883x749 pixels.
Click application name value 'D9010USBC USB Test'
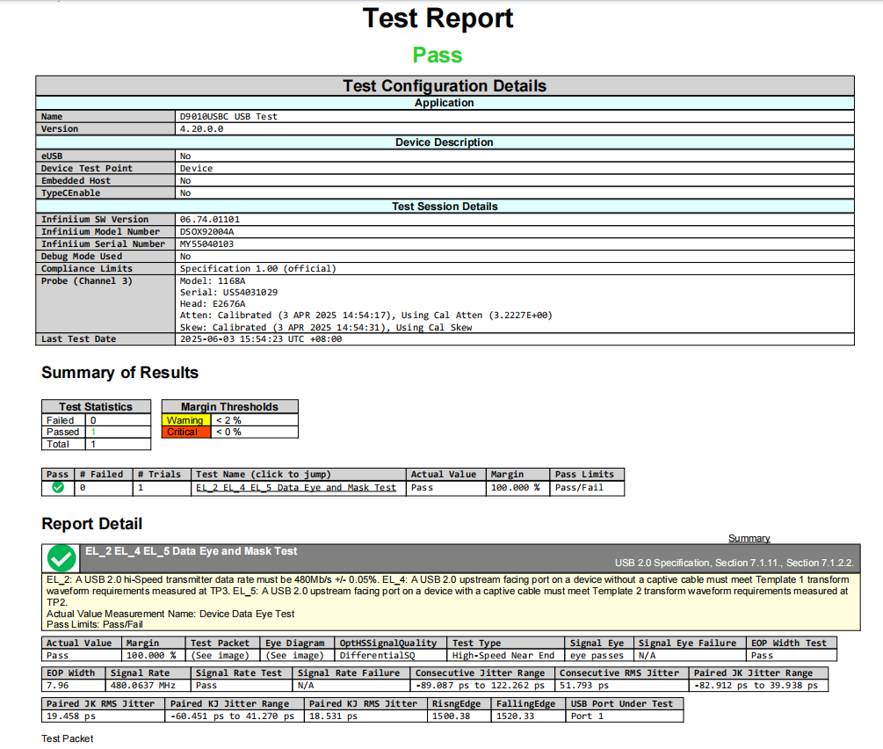[228, 117]
